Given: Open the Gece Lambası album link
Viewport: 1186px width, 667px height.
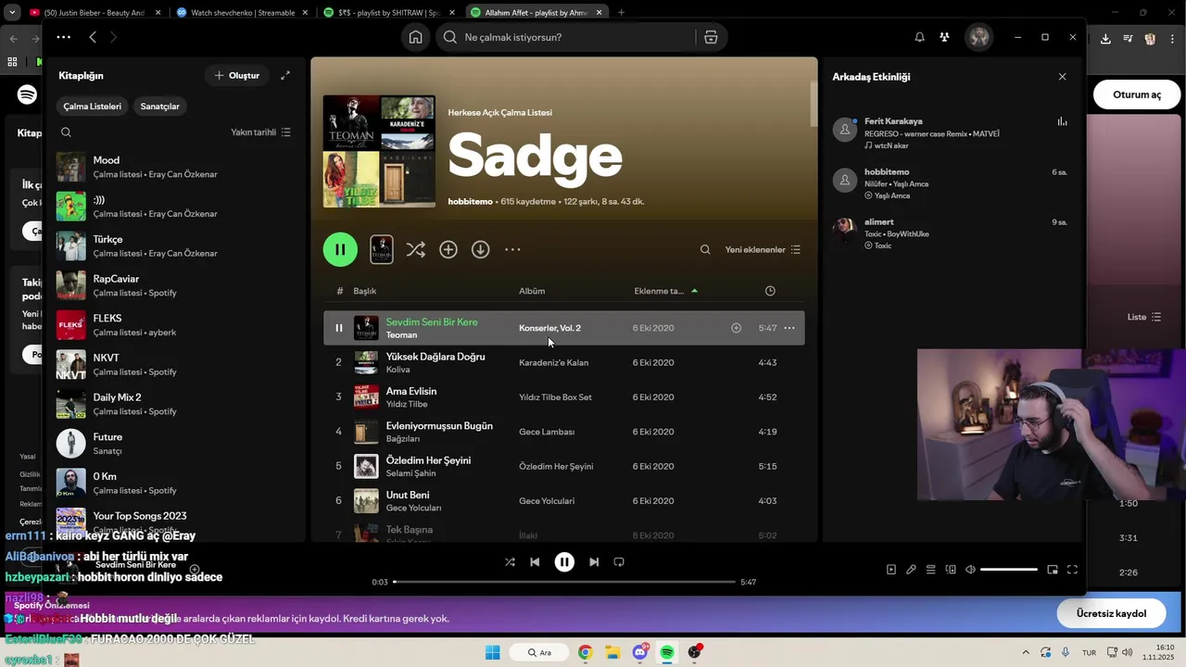Looking at the screenshot, I should [x=547, y=432].
